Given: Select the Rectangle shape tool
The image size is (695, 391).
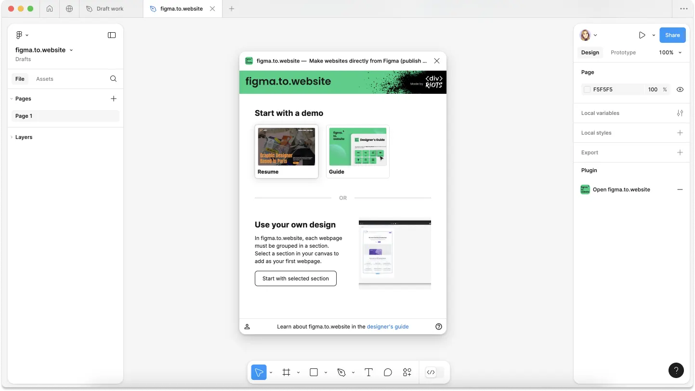Looking at the screenshot, I should coord(314,372).
